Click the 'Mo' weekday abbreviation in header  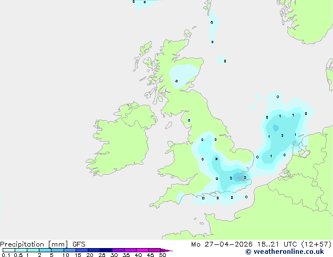click(x=195, y=244)
